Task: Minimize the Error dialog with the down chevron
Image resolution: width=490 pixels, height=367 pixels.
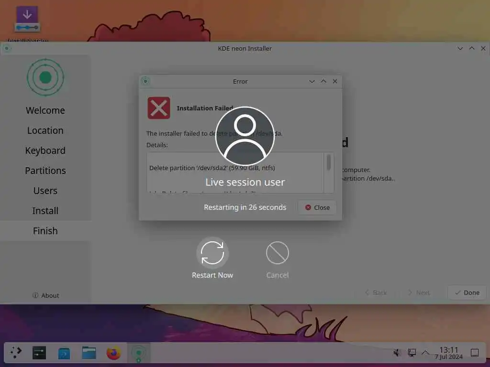Action: (312, 81)
